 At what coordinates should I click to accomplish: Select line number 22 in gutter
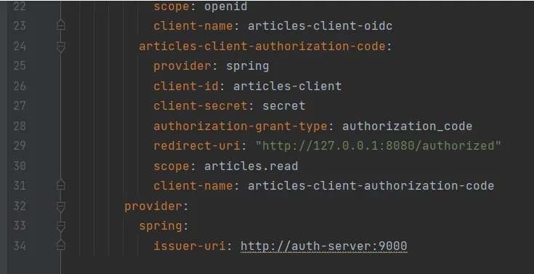click(x=20, y=7)
